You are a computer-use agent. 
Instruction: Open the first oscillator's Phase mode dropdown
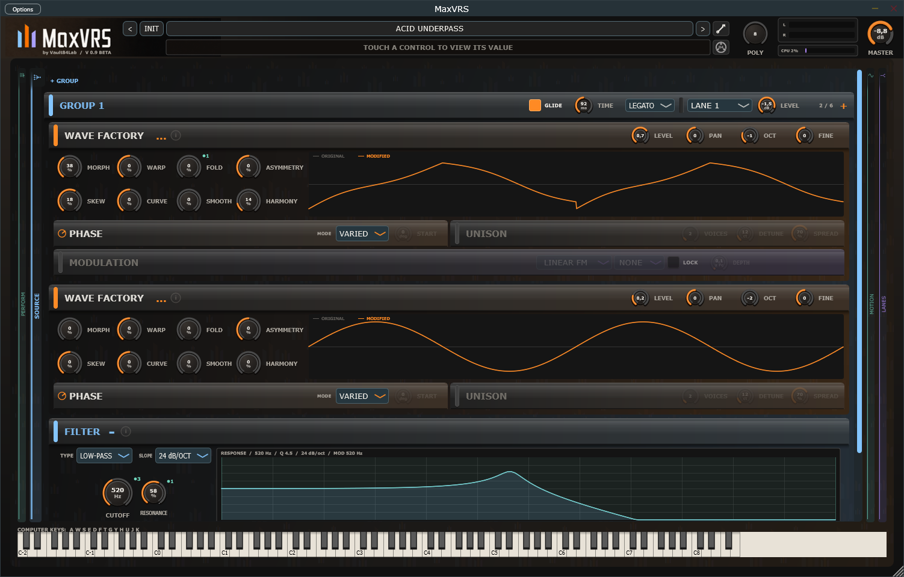point(362,233)
